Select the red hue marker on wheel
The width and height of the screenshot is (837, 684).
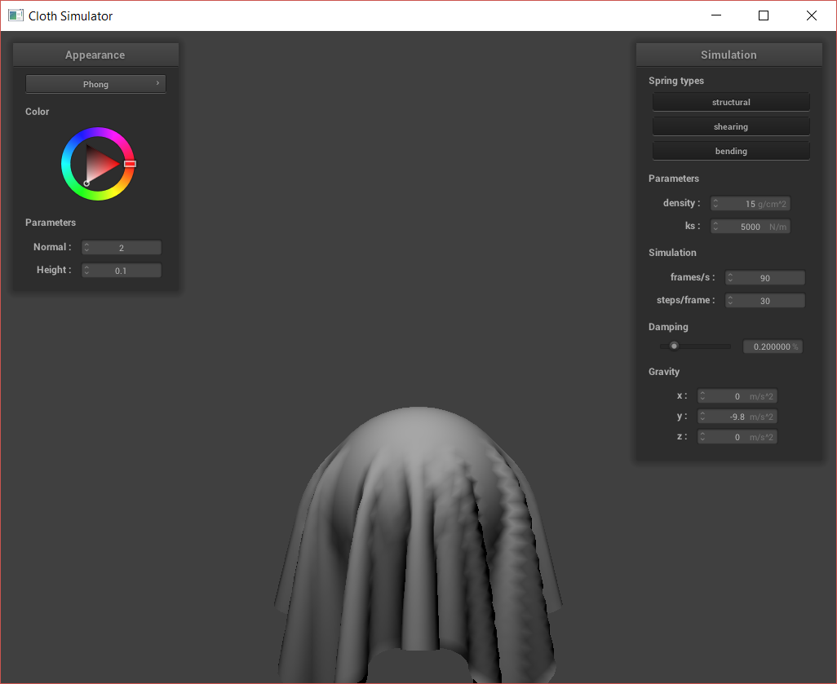coord(130,164)
